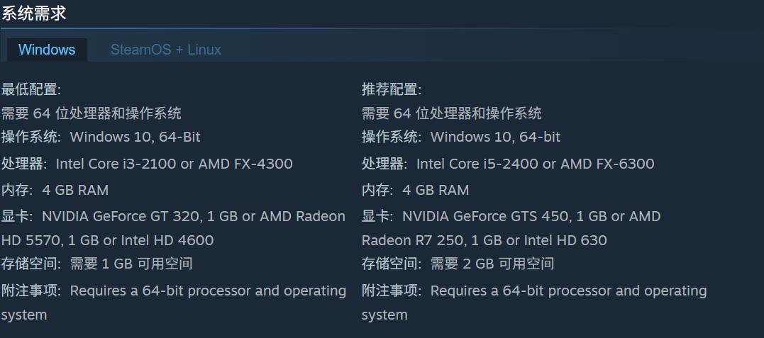Switch to the Windows requirements tab
This screenshot has height=338, width=764.
tap(47, 50)
